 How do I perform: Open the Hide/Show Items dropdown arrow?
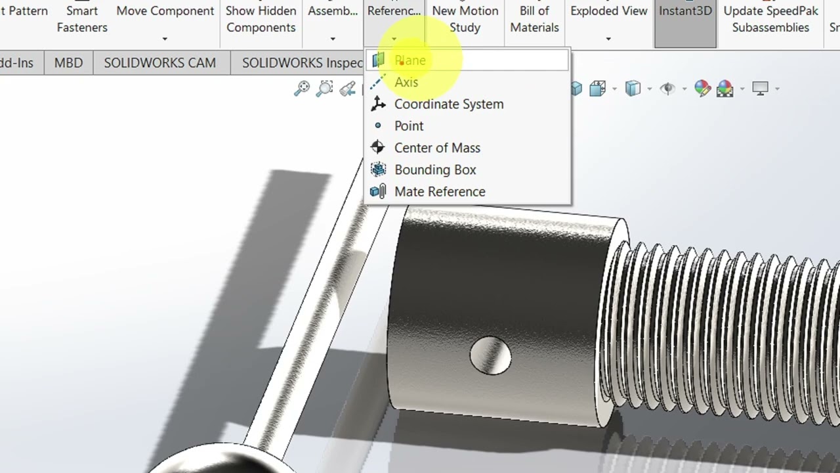pos(684,89)
